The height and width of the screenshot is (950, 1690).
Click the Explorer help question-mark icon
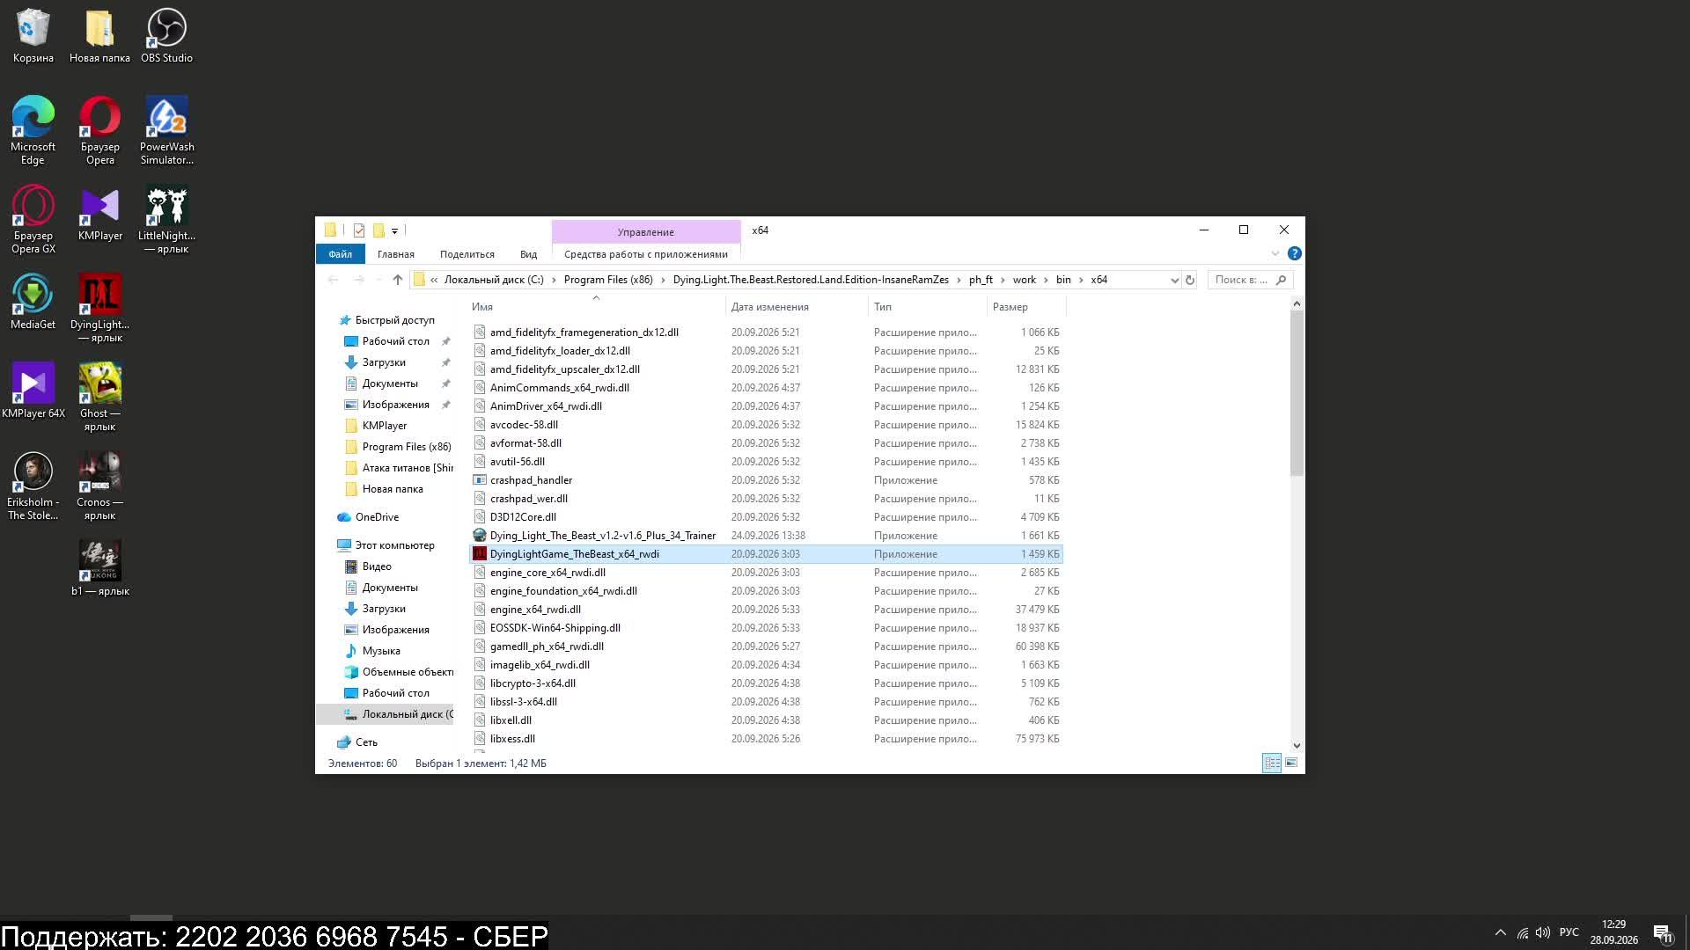tap(1294, 253)
